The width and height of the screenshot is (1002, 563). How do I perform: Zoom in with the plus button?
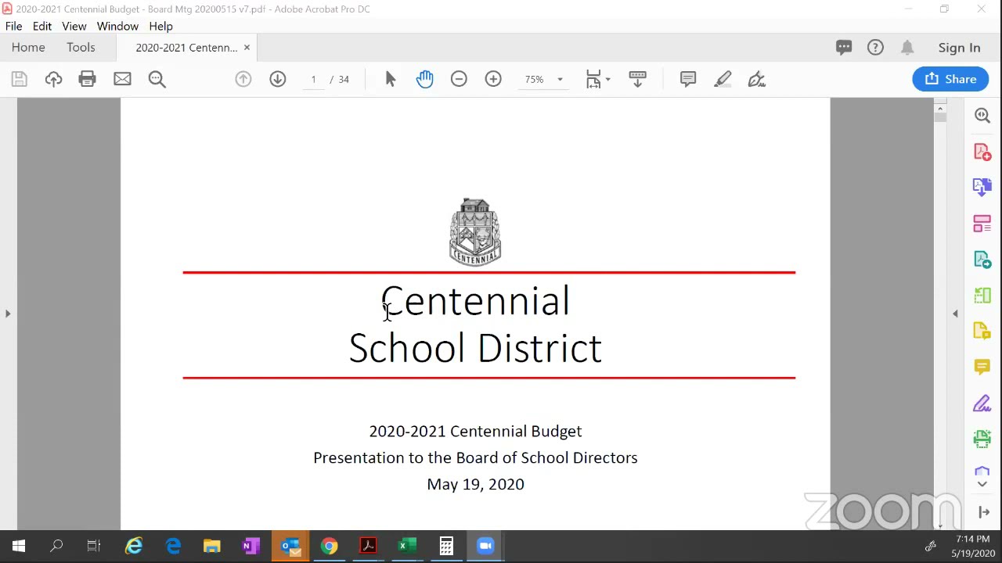click(493, 79)
